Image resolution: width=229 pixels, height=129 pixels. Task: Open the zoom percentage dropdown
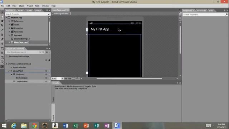click(x=62, y=78)
